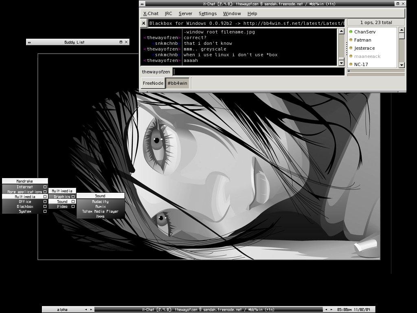Viewport: 417px width, 313px height.
Task: Open Internet submenu in Mandrake menu
Action: point(25,187)
